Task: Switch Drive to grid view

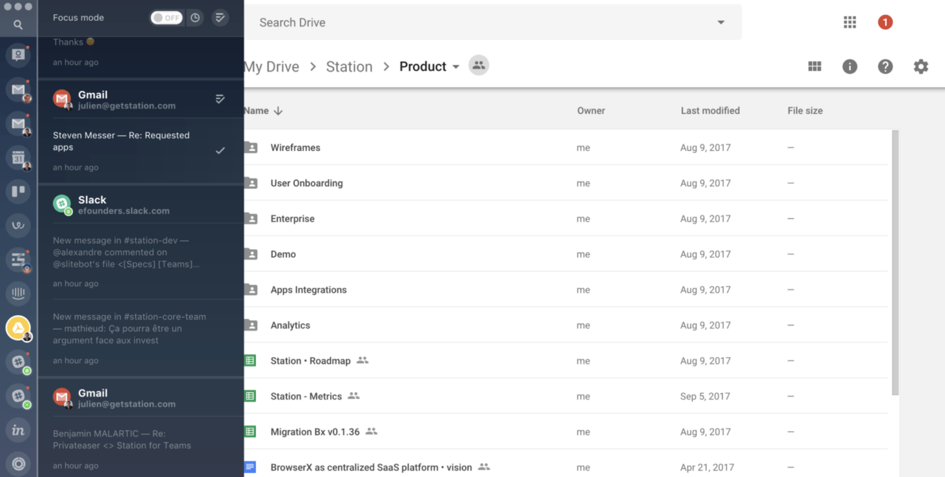Action: coord(815,66)
